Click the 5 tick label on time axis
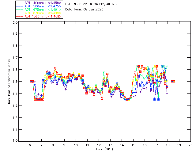This screenshot has height=157, width=196. (x=18, y=145)
